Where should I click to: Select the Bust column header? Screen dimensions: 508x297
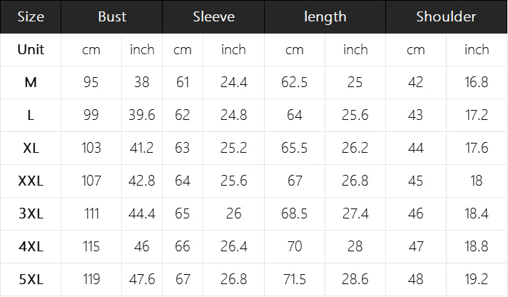pos(112,16)
